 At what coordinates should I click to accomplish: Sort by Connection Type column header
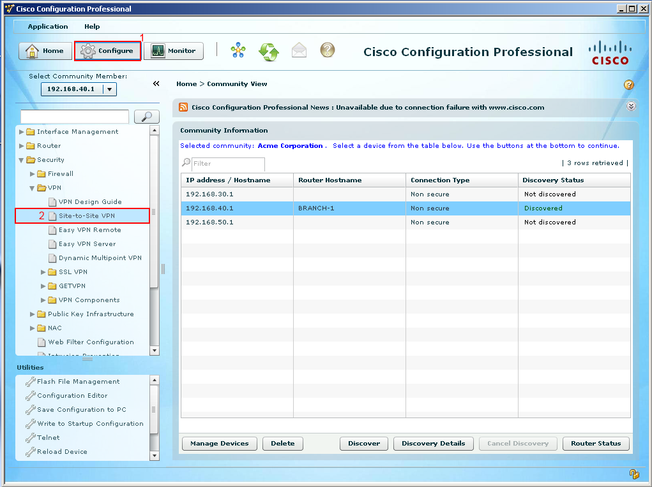(462, 180)
